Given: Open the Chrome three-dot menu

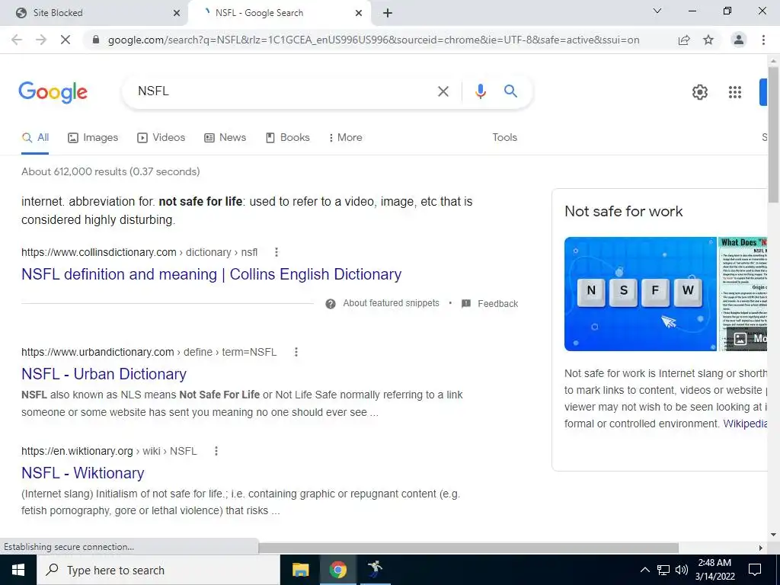Looking at the screenshot, I should (763, 40).
